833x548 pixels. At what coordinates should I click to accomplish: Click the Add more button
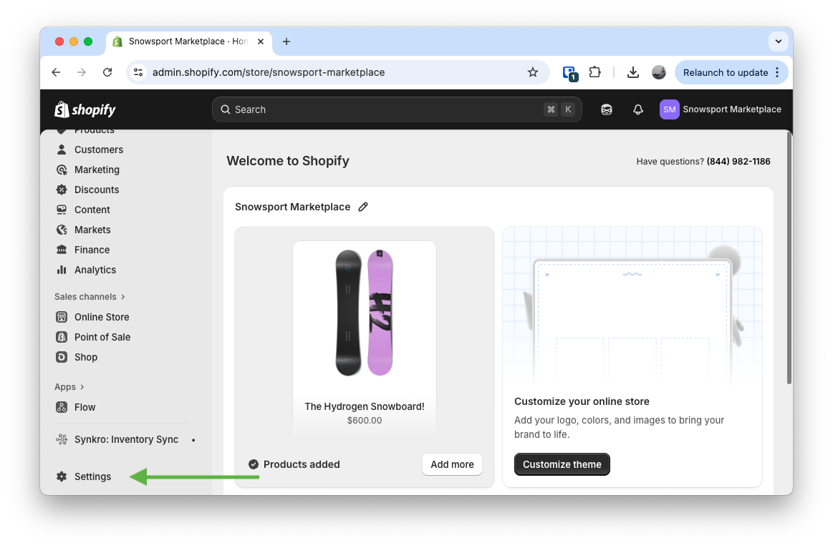[452, 464]
